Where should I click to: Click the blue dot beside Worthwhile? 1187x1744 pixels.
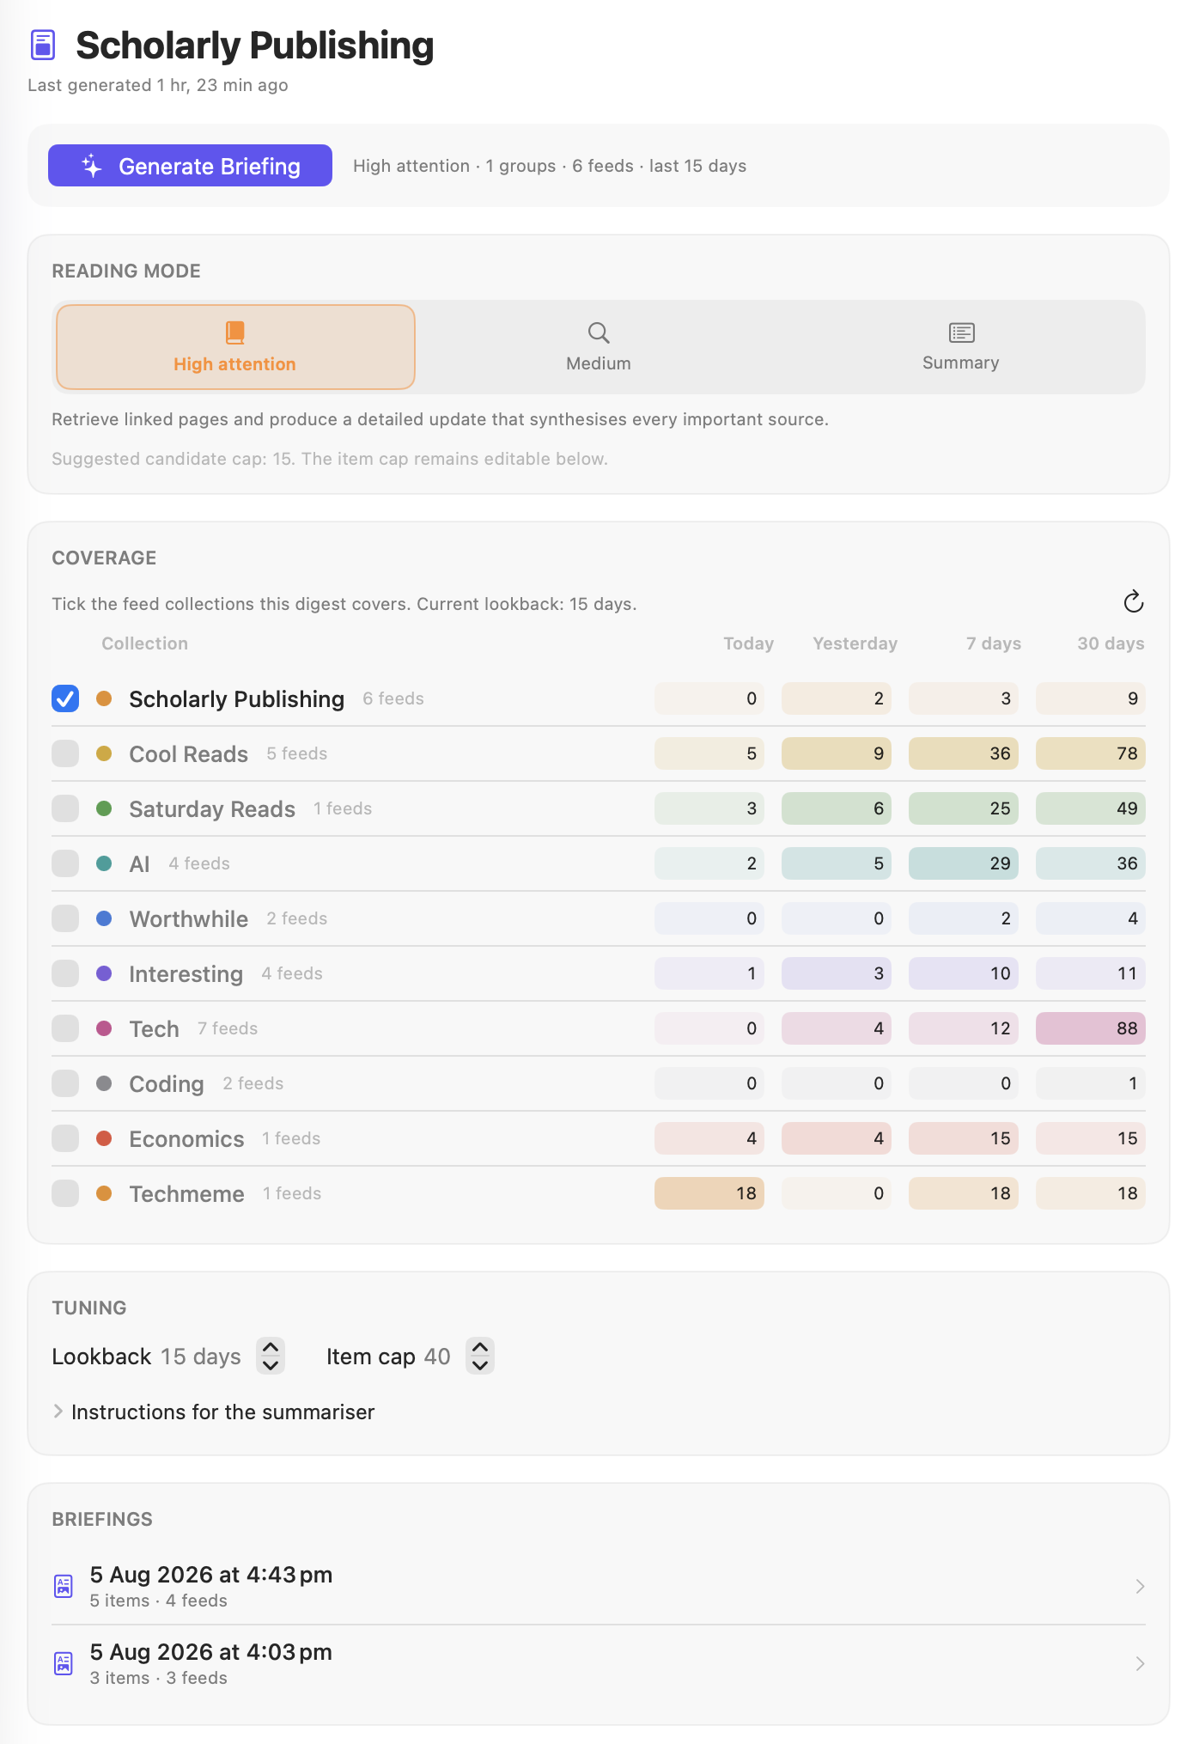104,918
